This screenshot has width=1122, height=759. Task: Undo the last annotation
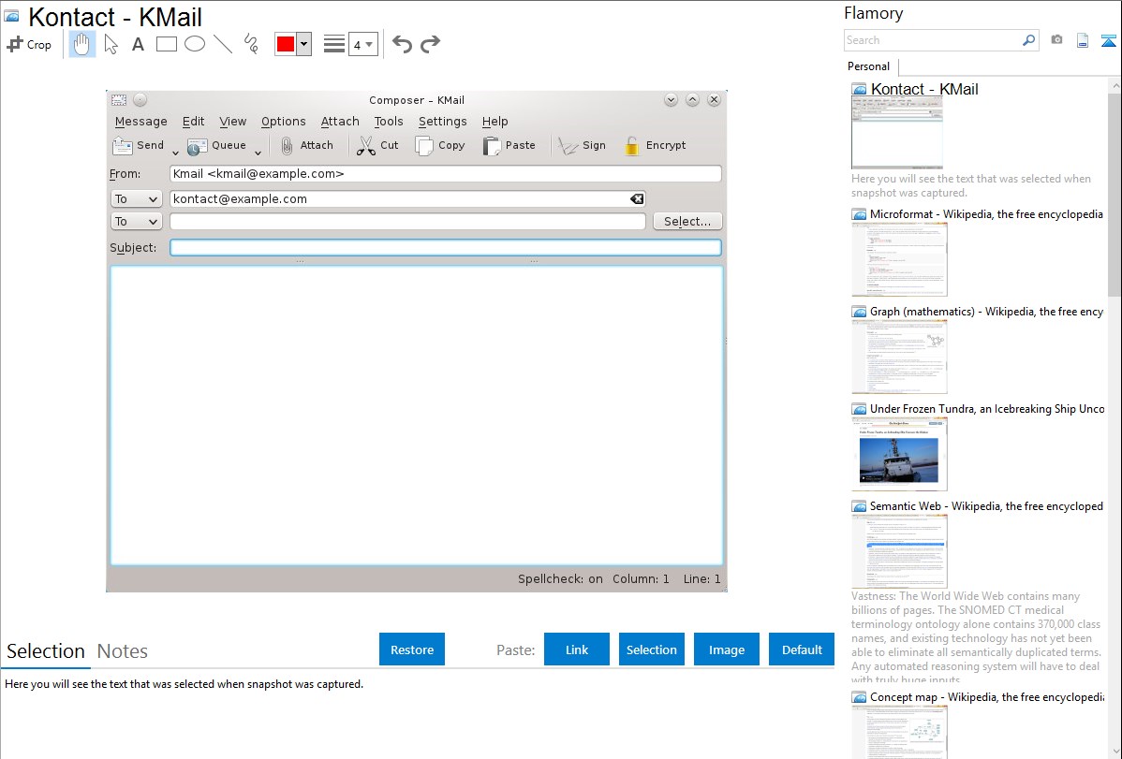[x=402, y=44]
